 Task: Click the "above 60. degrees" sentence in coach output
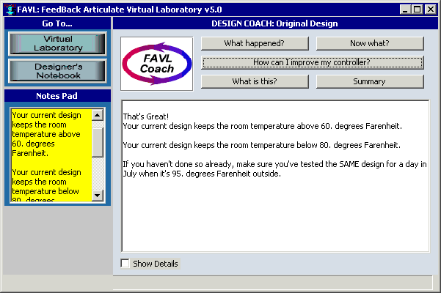coord(263,126)
